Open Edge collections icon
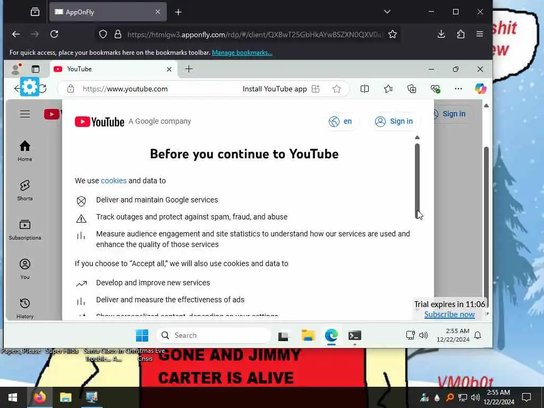 [x=412, y=89]
